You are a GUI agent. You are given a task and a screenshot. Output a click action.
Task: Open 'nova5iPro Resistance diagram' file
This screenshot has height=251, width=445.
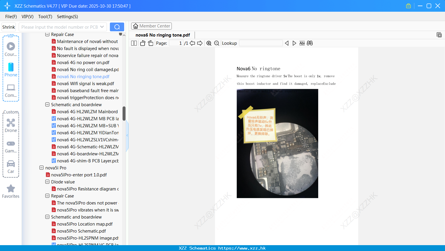click(x=85, y=189)
